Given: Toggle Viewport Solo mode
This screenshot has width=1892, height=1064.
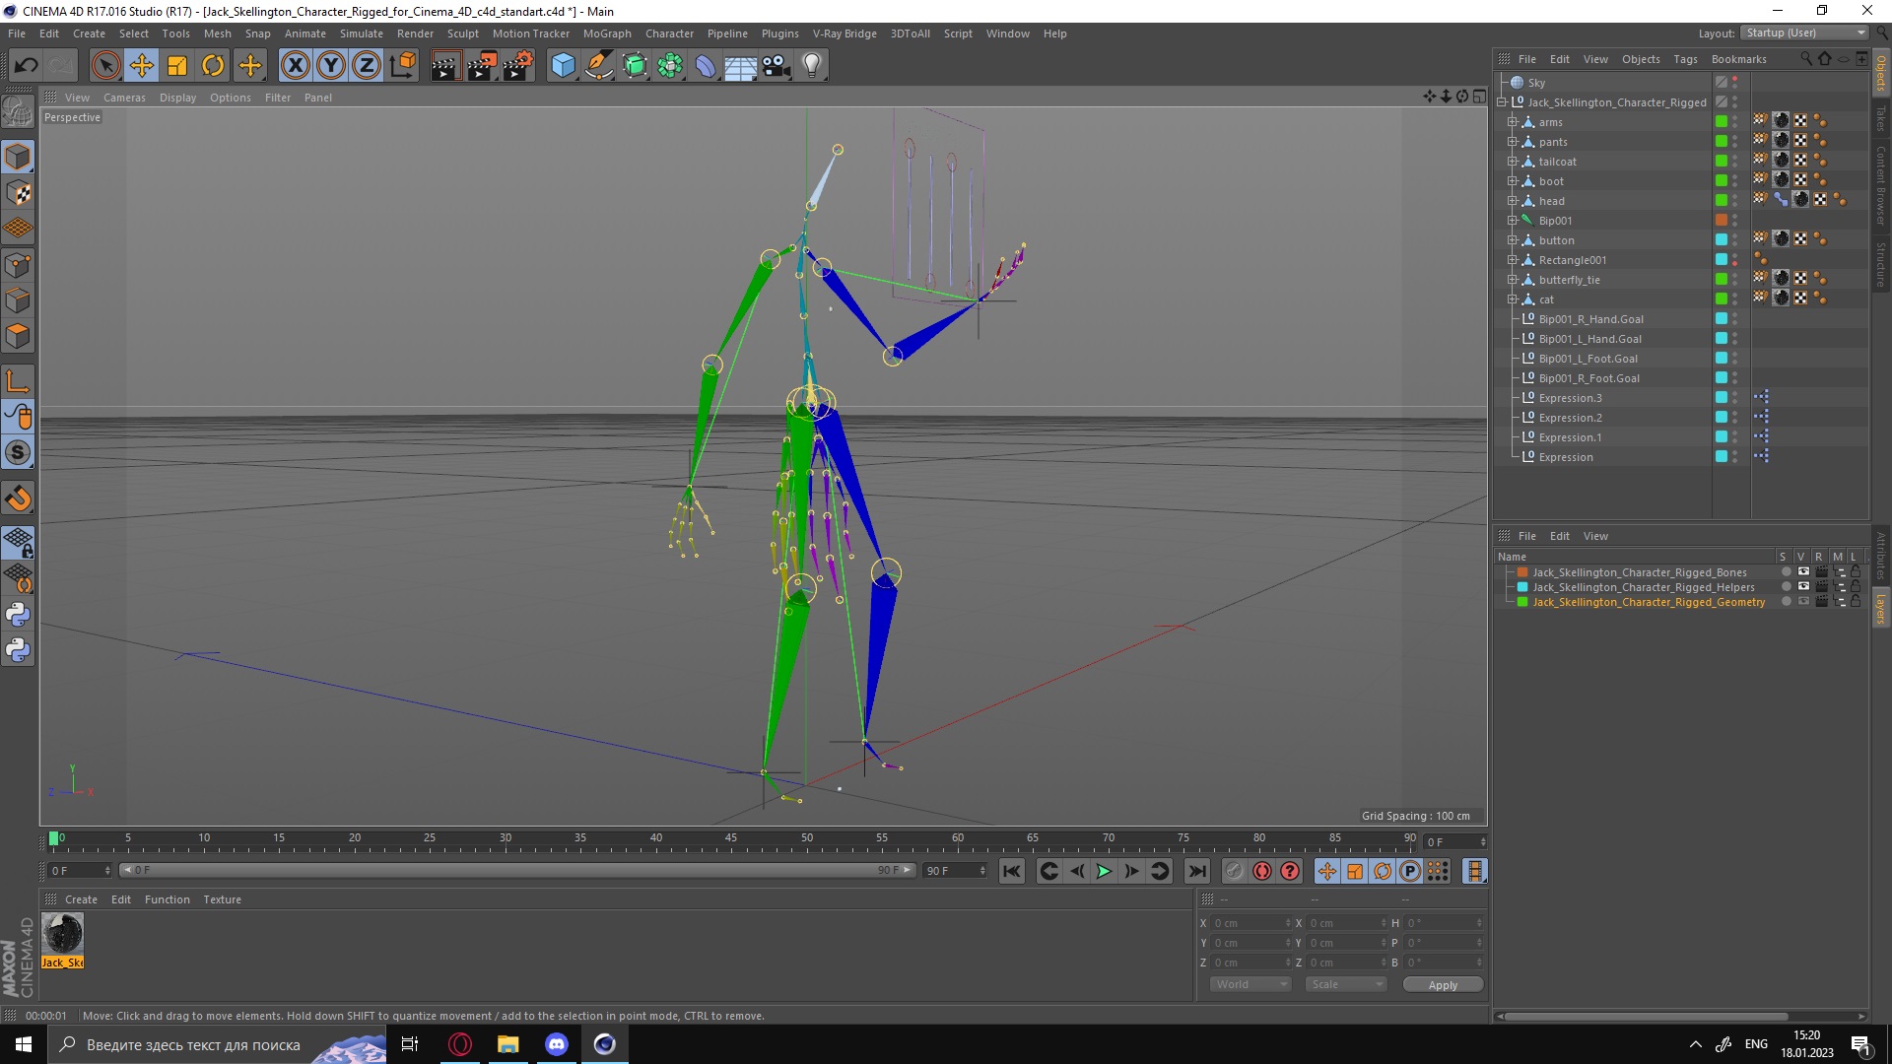Looking at the screenshot, I should pyautogui.click(x=18, y=452).
